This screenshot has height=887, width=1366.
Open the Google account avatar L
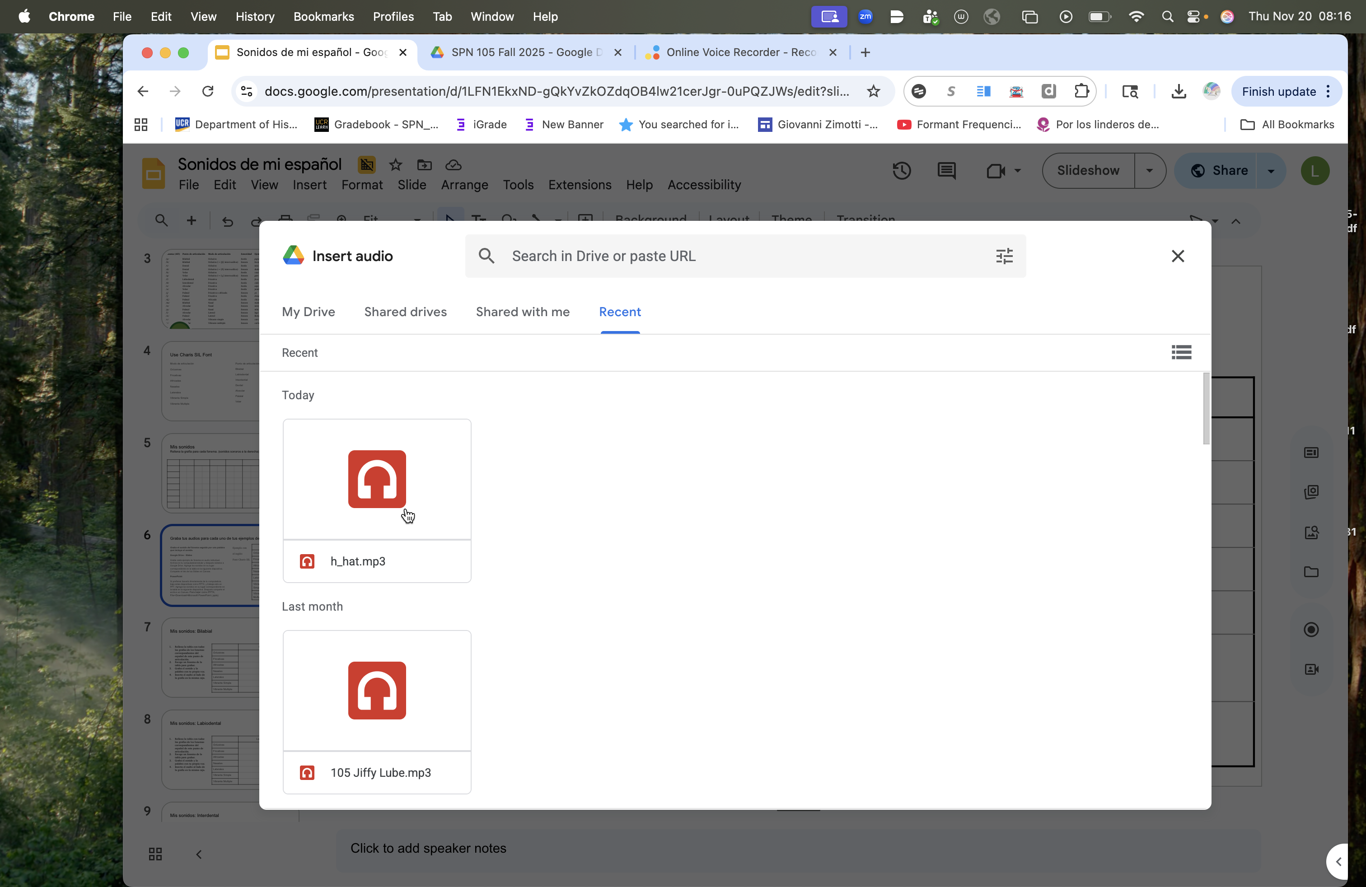coord(1315,170)
